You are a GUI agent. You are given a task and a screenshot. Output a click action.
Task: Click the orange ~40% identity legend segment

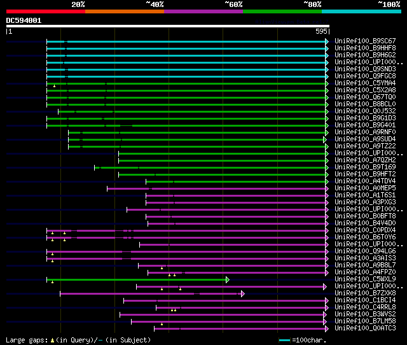[125, 11]
